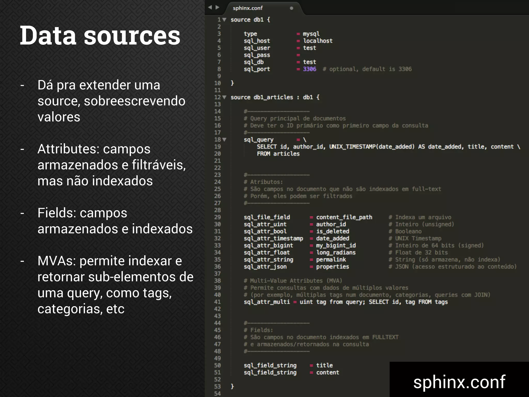Click 'UNIX_TIMESTAMP(date_added)' in the SELECT line
The width and height of the screenshot is (529, 397).
(x=372, y=147)
